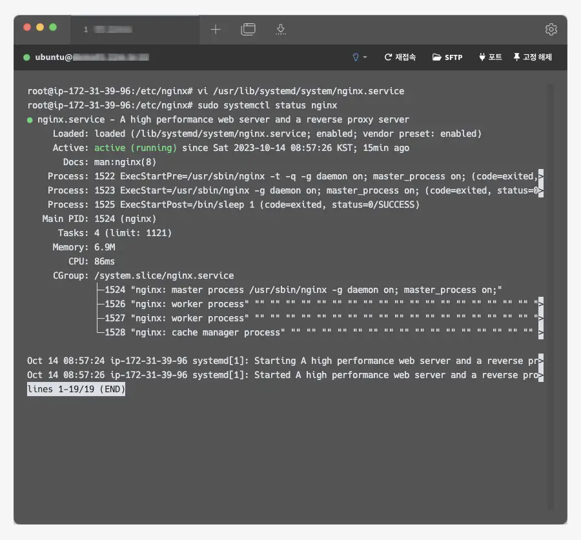Expand the dropdown arrow beside the lightbulb

point(365,57)
